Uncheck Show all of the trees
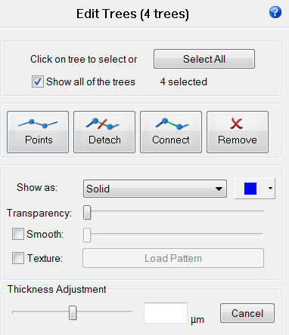289x335 pixels. coord(38,81)
